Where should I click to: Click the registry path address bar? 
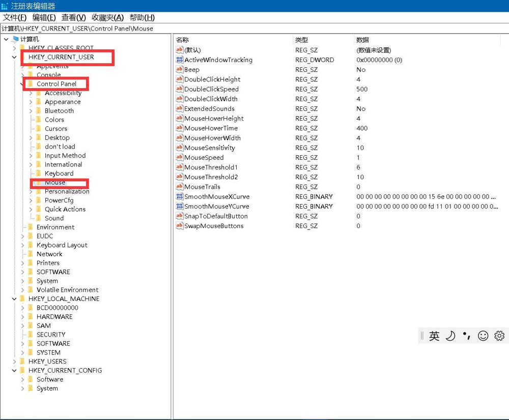click(254, 29)
